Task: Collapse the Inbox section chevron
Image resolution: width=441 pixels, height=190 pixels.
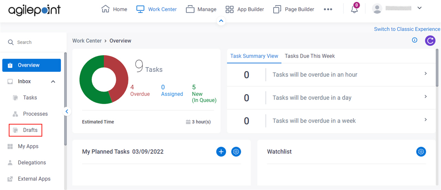Action: pyautogui.click(x=53, y=81)
